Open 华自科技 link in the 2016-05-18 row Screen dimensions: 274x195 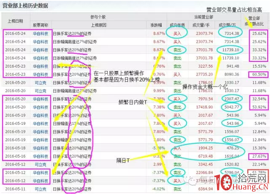pyautogui.click(x=41, y=148)
